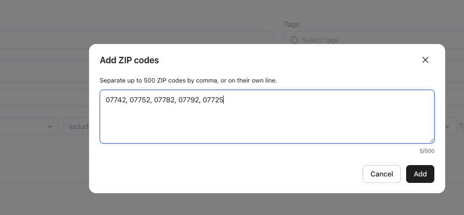Close the Add ZIP codes dialog
Screen dimensions: 464x215
tap(425, 60)
